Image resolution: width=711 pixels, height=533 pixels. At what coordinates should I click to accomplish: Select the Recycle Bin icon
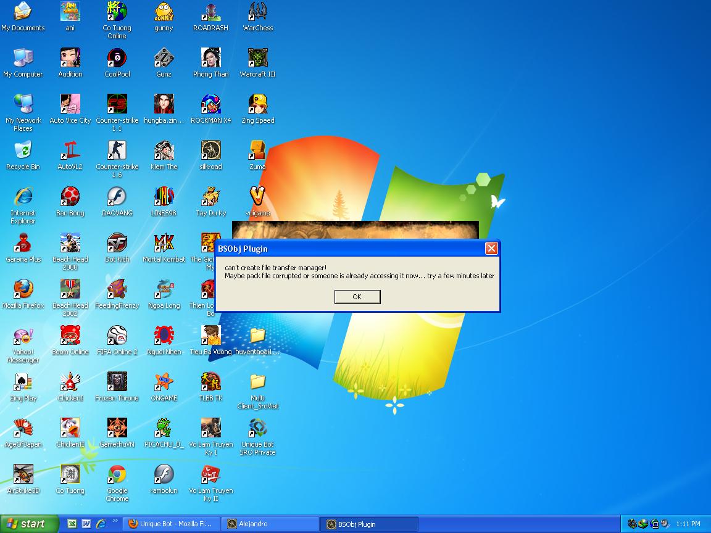(23, 156)
